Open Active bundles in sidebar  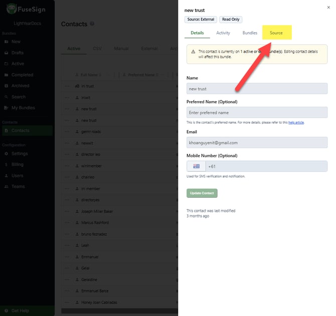point(18,64)
